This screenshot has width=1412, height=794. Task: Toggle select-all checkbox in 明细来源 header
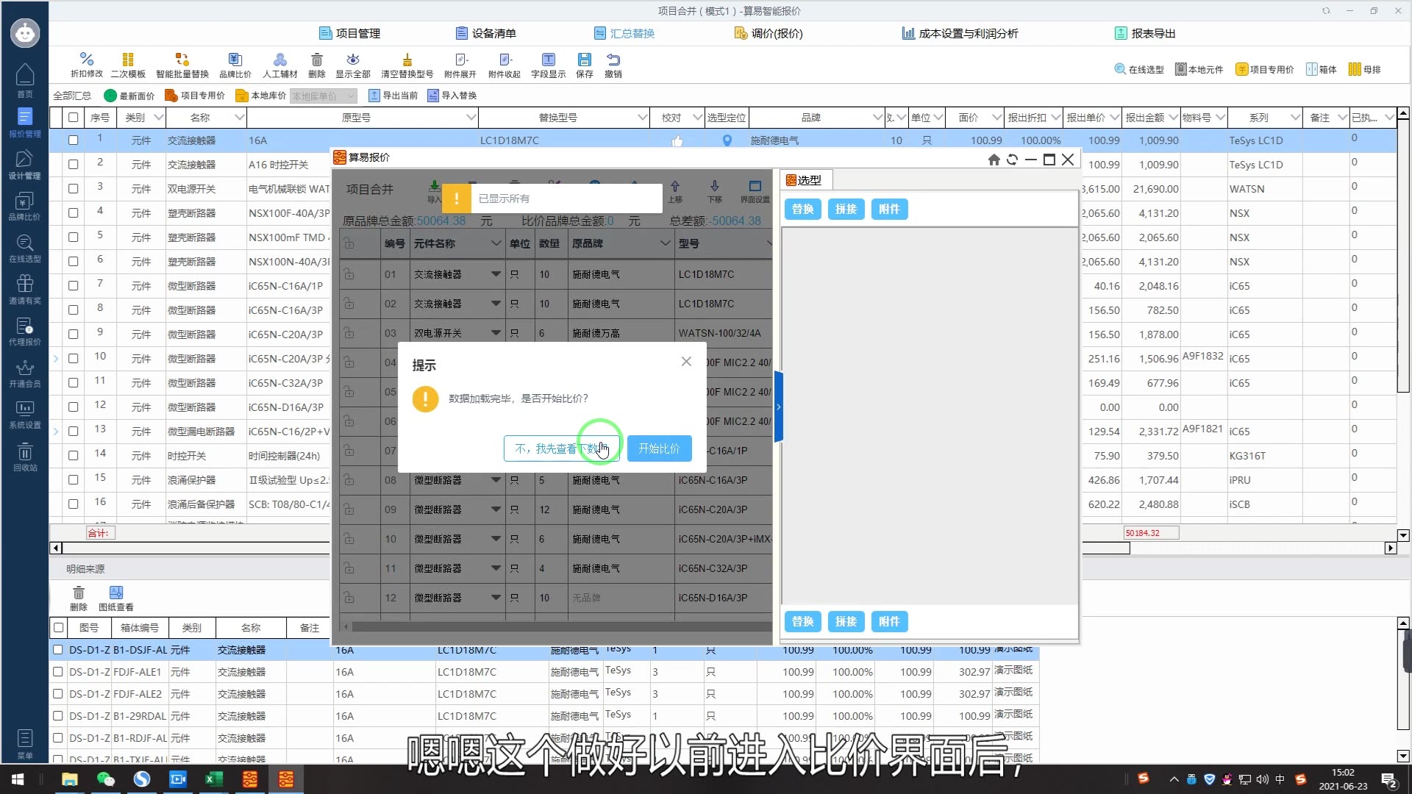[x=58, y=627]
